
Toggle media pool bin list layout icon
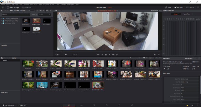point(2,58)
